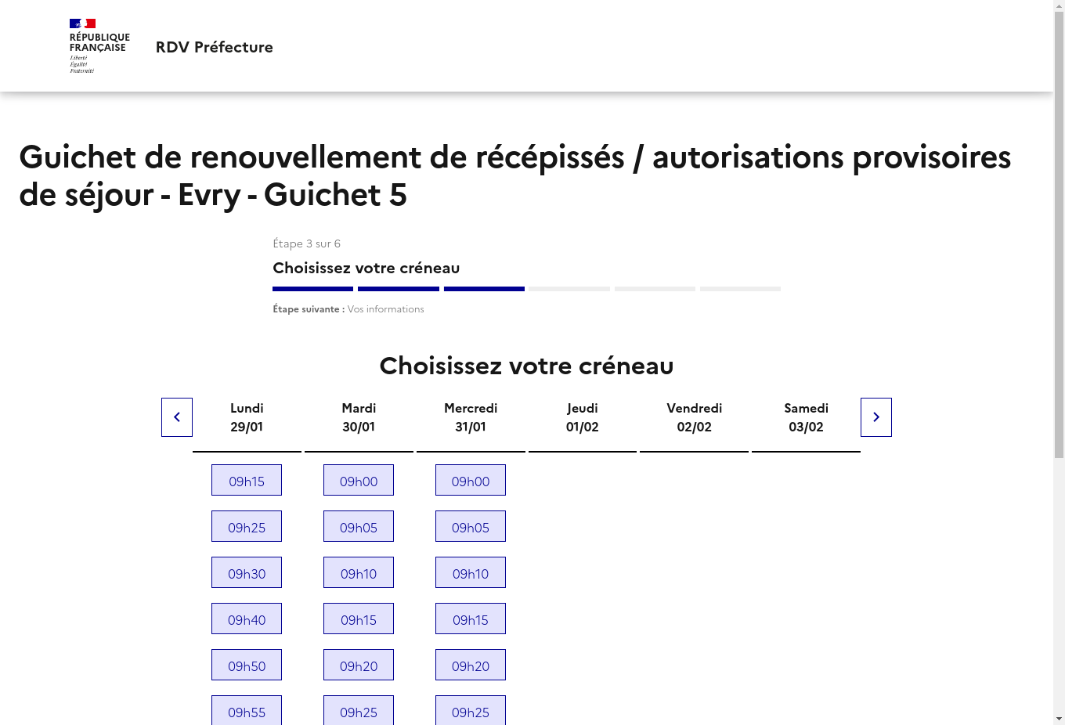Go to next week with right arrow
The image size is (1065, 725).
[876, 417]
